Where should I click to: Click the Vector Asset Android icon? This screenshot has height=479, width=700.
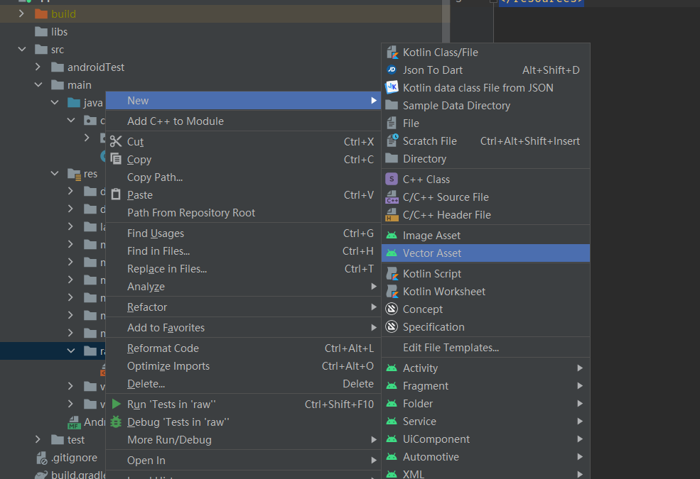[x=392, y=253]
